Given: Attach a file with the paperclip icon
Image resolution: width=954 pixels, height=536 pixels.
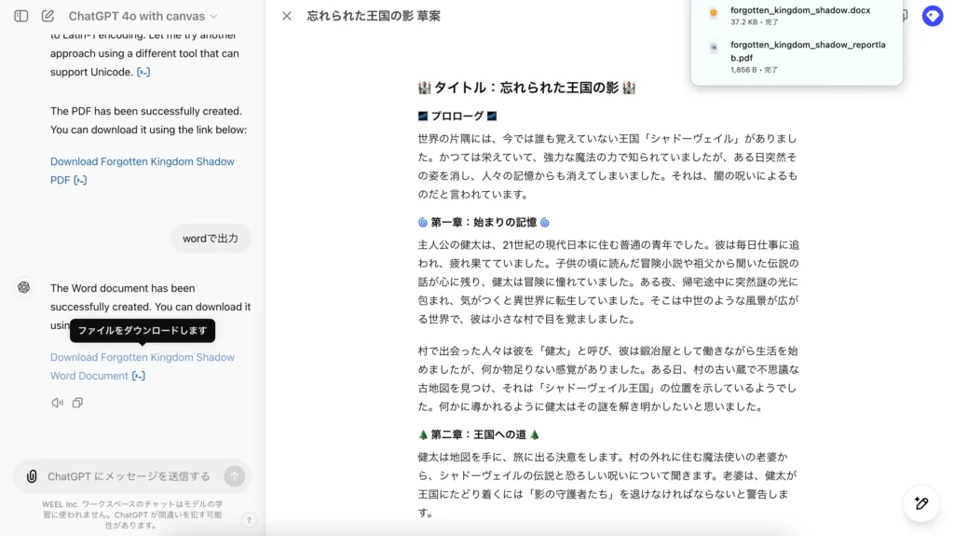Looking at the screenshot, I should pos(32,476).
